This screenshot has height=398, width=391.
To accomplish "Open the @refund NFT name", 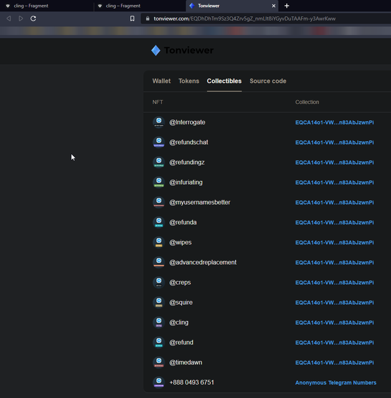I will (x=181, y=343).
